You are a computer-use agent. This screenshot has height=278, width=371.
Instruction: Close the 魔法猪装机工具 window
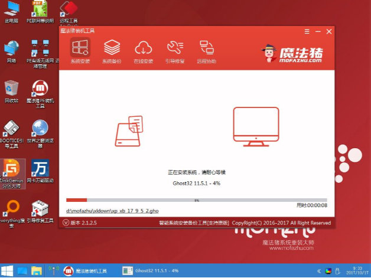click(329, 31)
